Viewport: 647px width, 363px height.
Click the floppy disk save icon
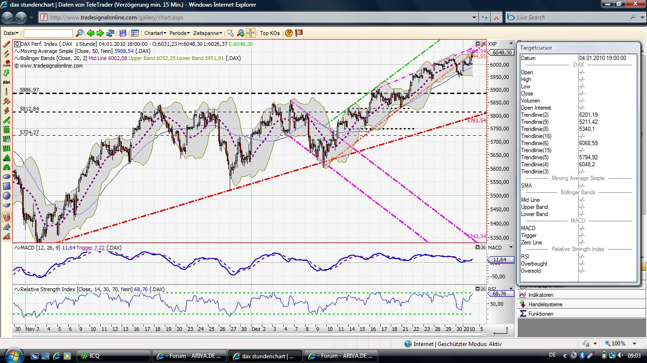pos(123,33)
